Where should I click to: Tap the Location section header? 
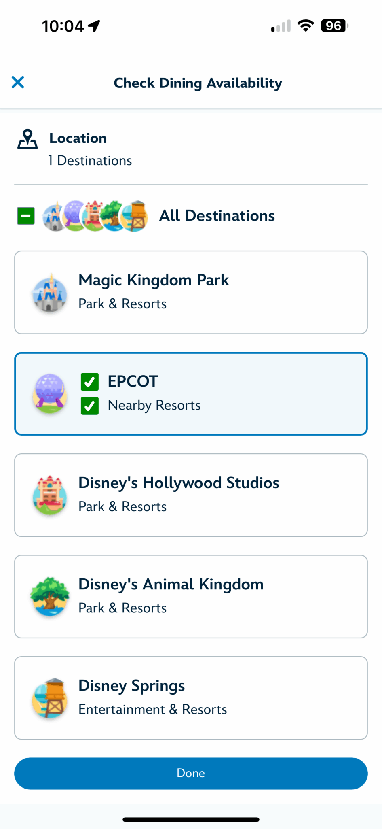pyautogui.click(x=78, y=138)
